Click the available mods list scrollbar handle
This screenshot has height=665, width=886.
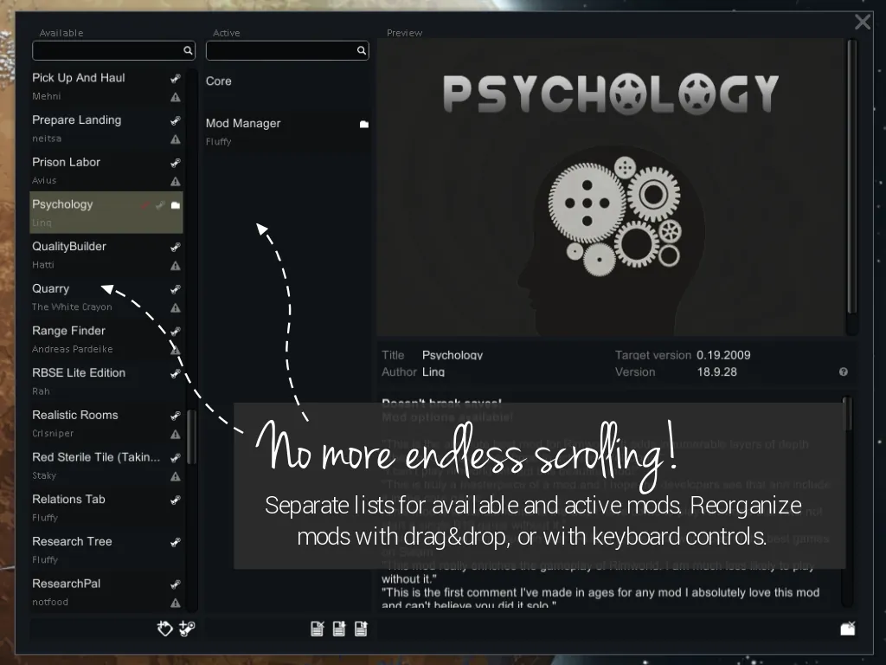tap(192, 436)
